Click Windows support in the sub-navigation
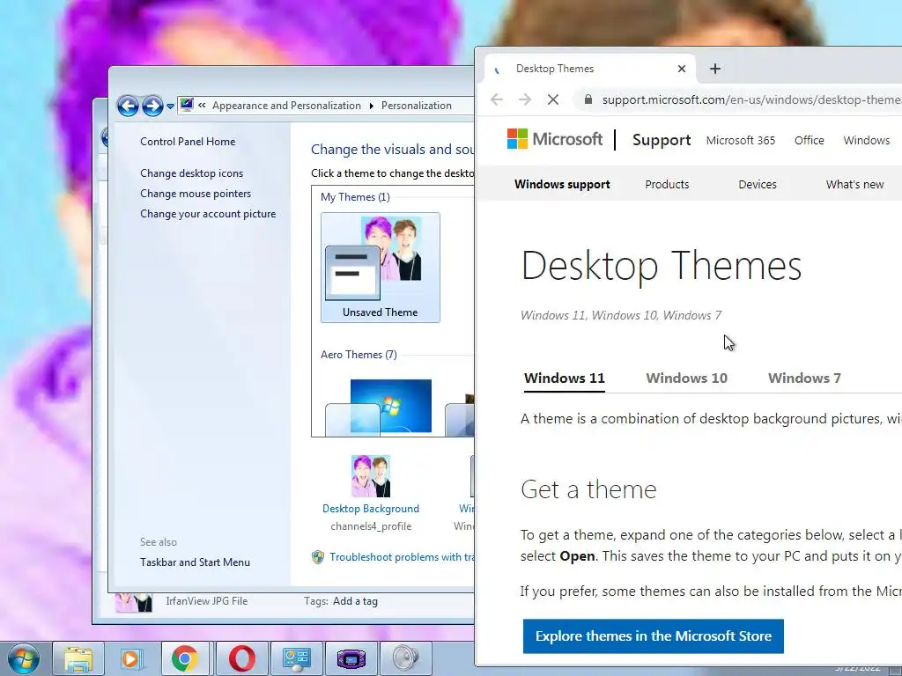The height and width of the screenshot is (676, 902). click(x=562, y=184)
